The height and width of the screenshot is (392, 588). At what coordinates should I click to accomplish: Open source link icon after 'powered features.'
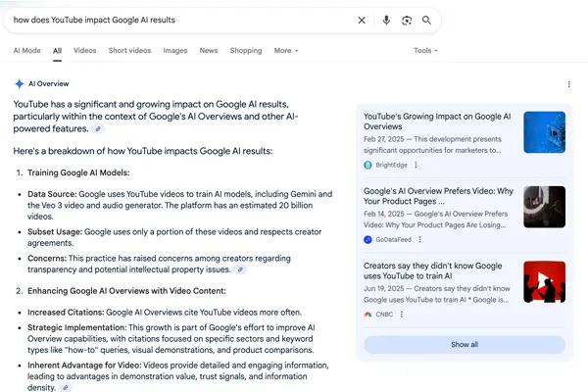(x=98, y=129)
